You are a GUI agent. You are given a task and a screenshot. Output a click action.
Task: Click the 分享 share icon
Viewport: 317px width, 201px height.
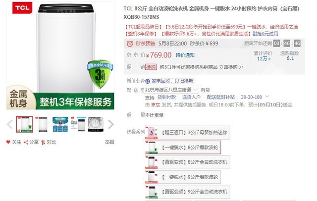26,142
